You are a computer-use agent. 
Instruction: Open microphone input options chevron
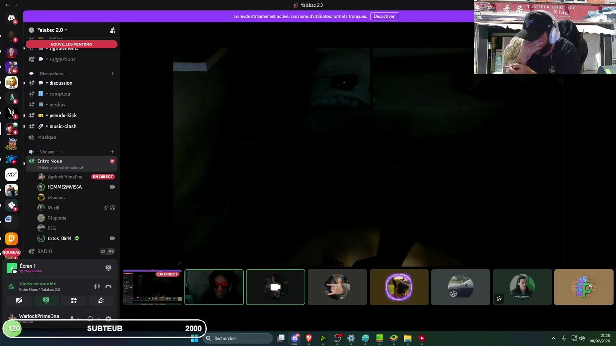(80, 319)
